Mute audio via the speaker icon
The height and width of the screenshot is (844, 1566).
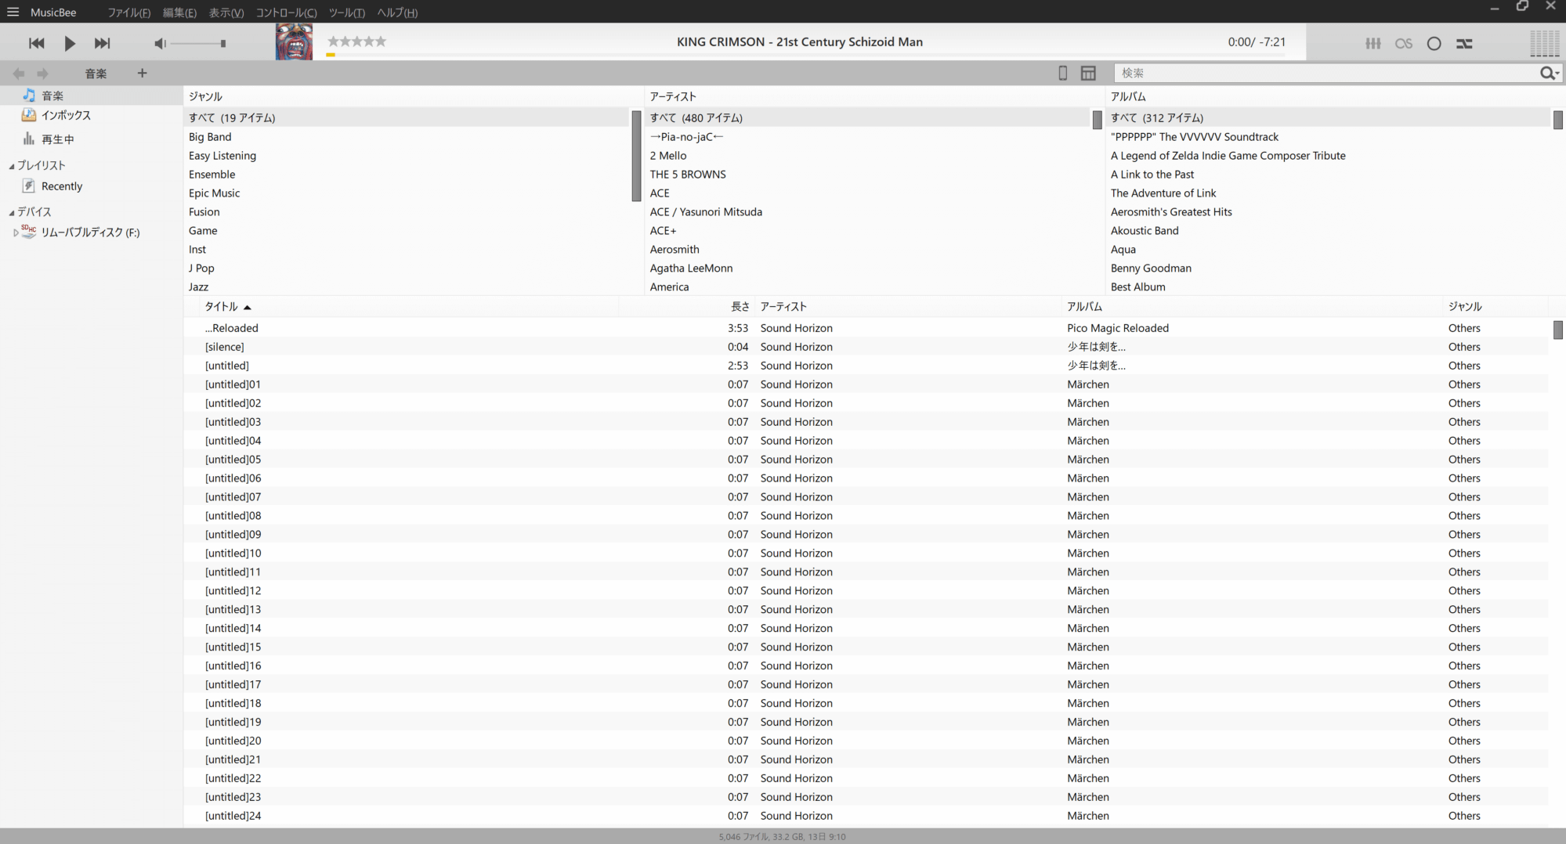(x=160, y=44)
